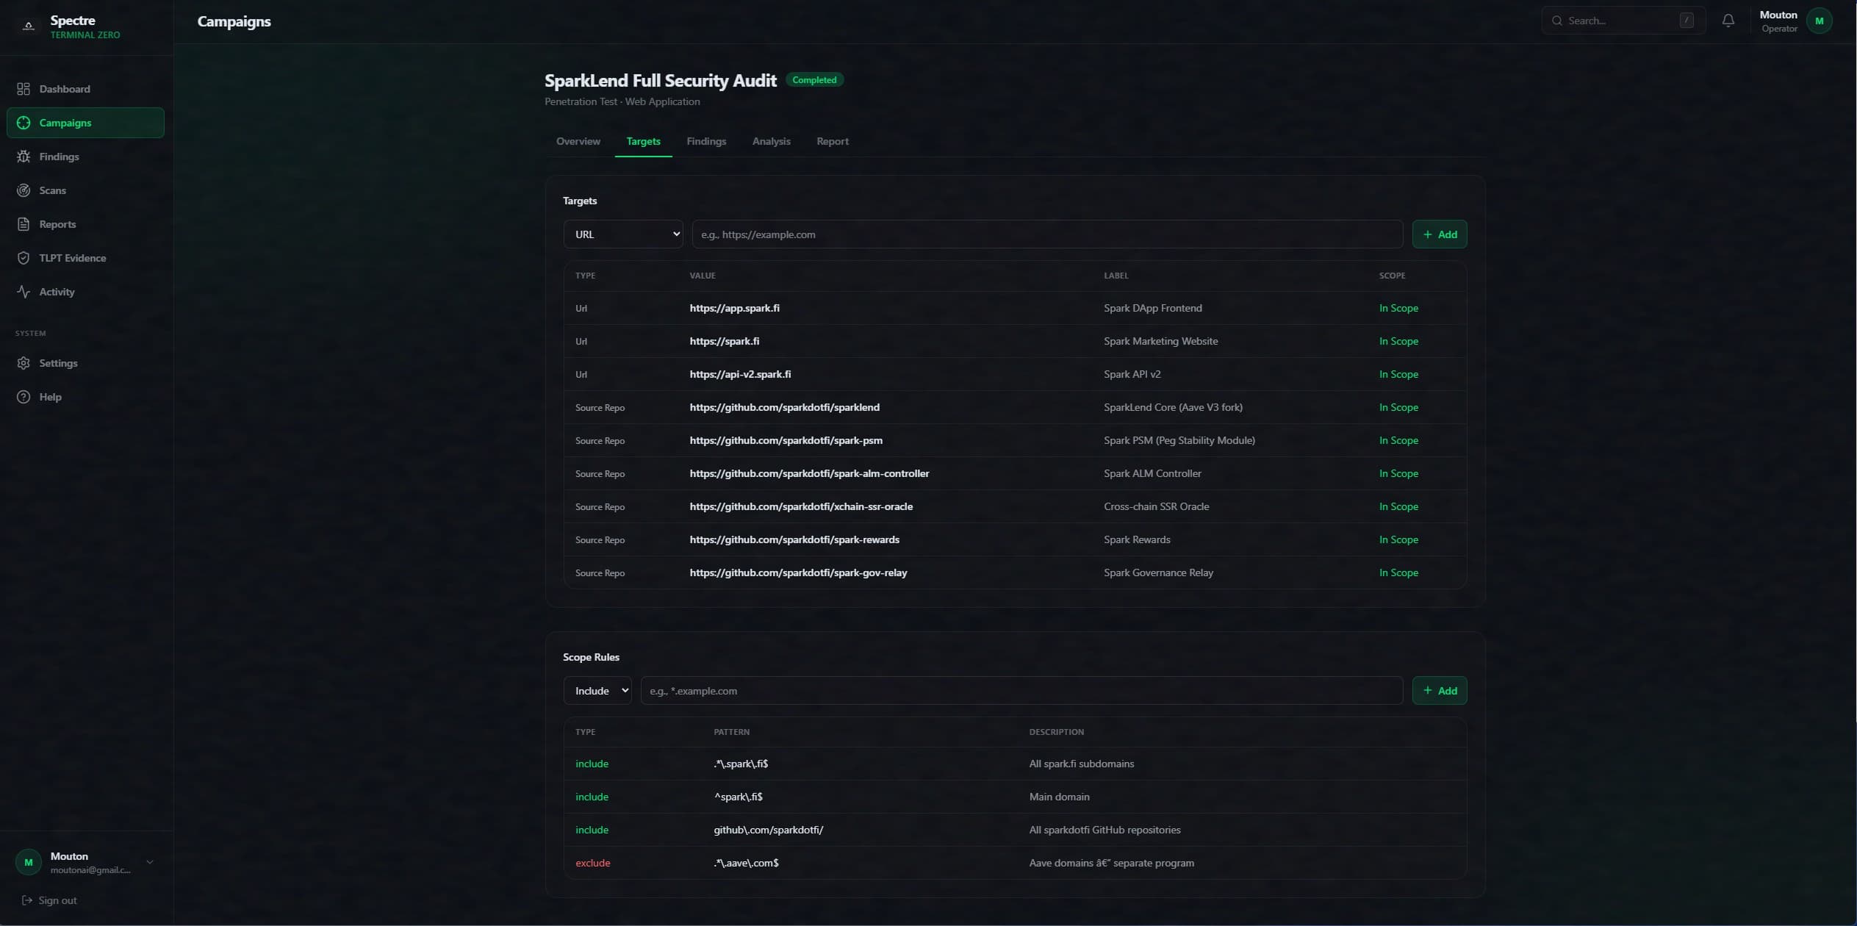Open the Findings bug icon in sidebar
The width and height of the screenshot is (1857, 926).
coord(24,157)
